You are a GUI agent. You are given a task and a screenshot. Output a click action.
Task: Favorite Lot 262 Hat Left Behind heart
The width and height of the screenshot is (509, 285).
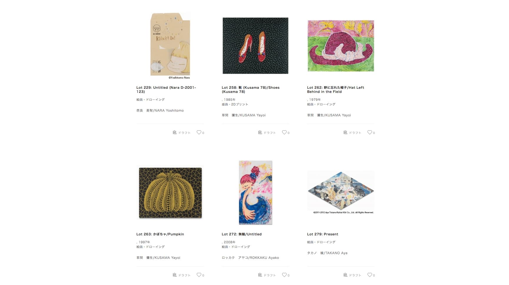coord(370,133)
